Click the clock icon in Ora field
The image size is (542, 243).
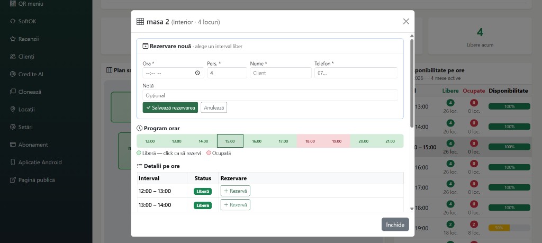197,73
